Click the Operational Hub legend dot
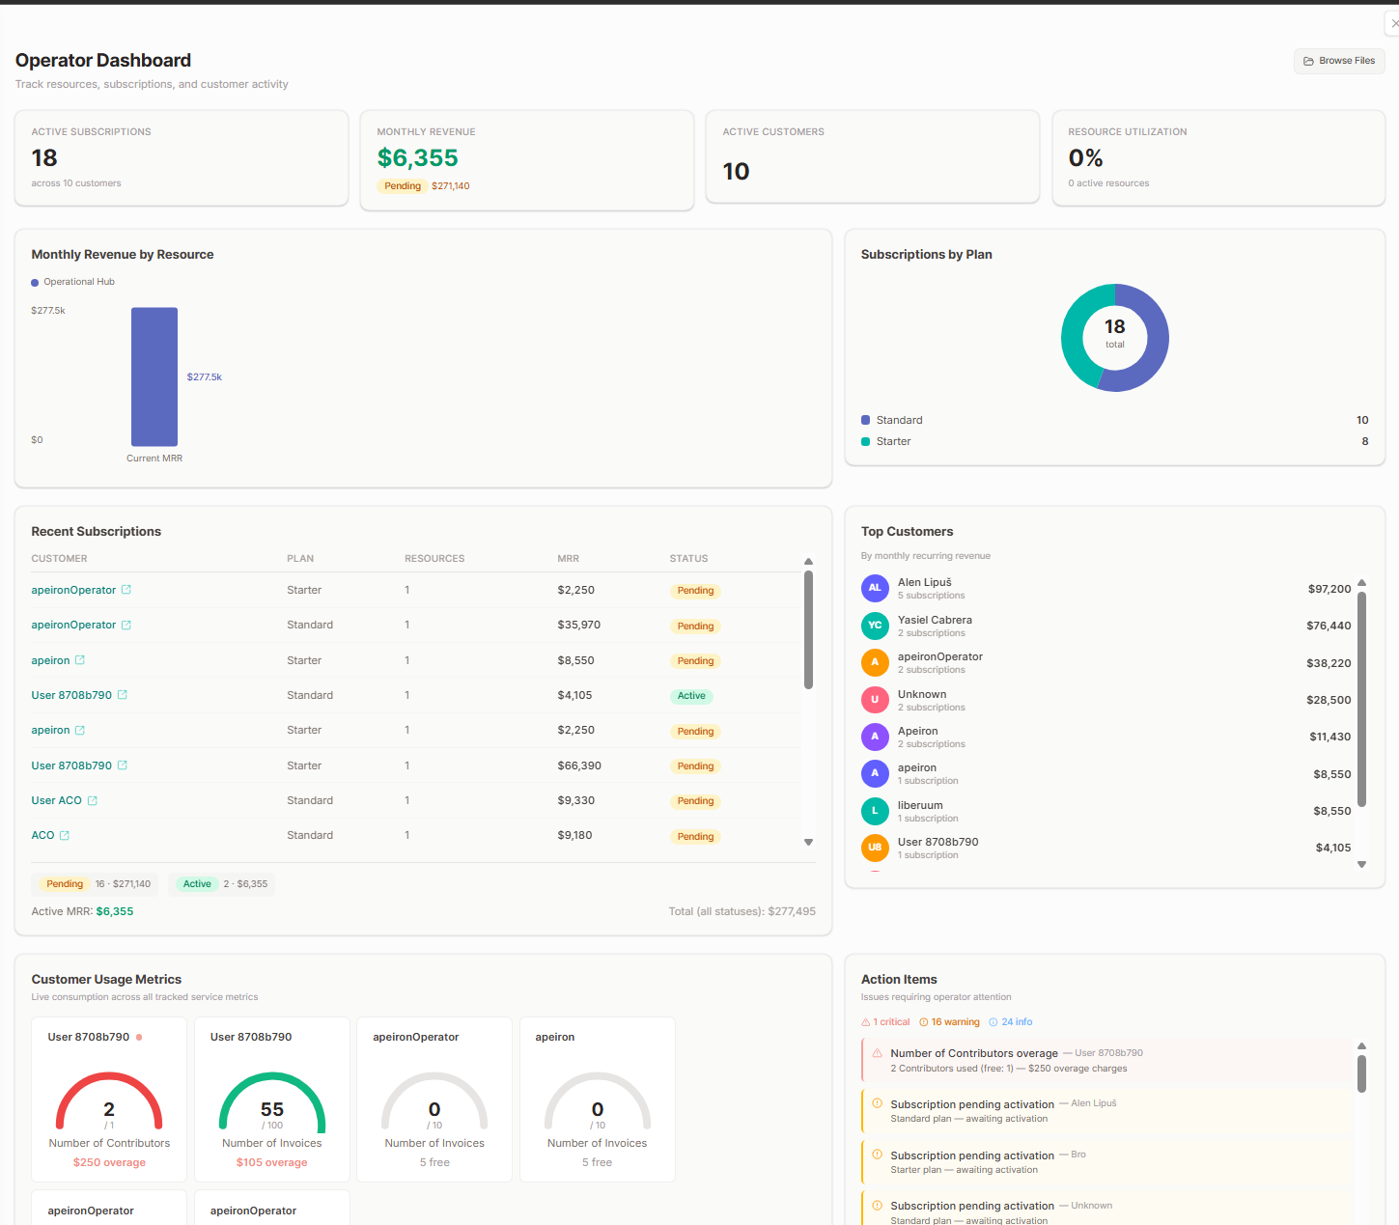This screenshot has height=1225, width=1399. point(35,283)
